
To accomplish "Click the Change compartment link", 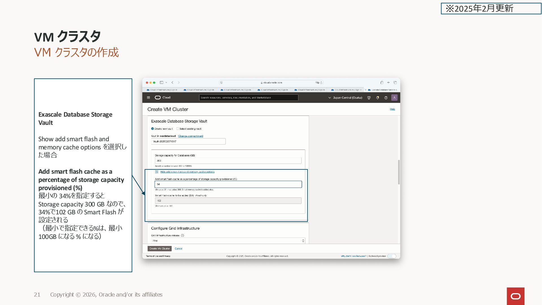I will pyautogui.click(x=191, y=136).
